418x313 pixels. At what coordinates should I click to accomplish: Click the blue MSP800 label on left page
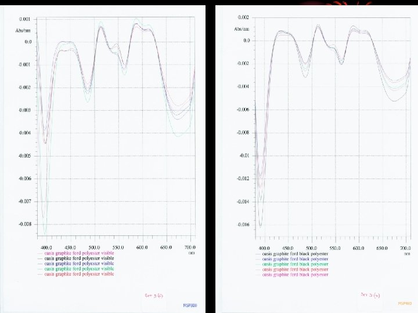click(190, 305)
